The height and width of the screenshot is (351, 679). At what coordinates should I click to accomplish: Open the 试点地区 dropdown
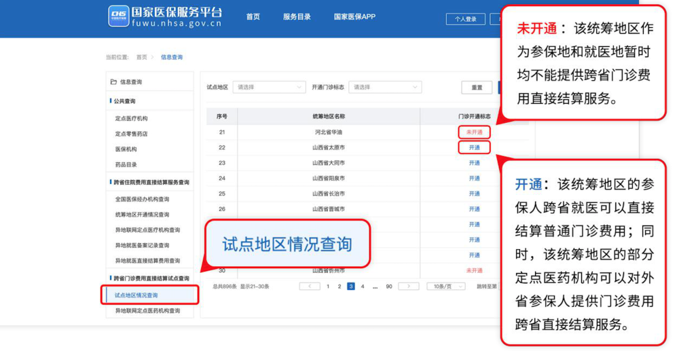tap(270, 88)
